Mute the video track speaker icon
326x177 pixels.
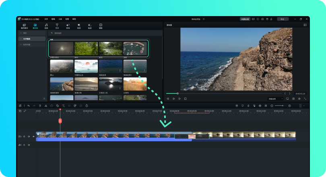click(x=29, y=136)
